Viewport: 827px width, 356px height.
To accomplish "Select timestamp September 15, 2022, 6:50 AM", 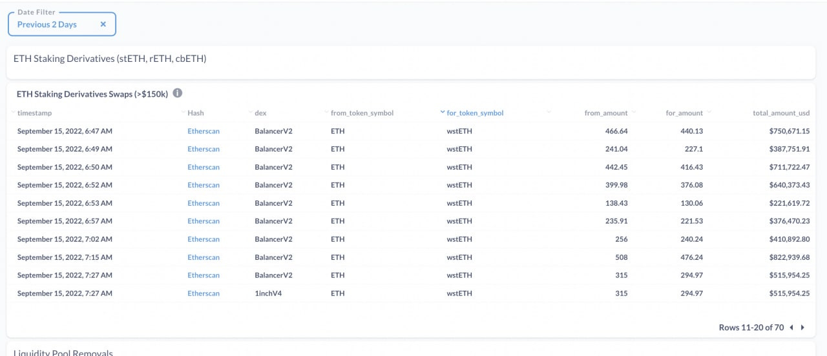I will click(x=65, y=167).
